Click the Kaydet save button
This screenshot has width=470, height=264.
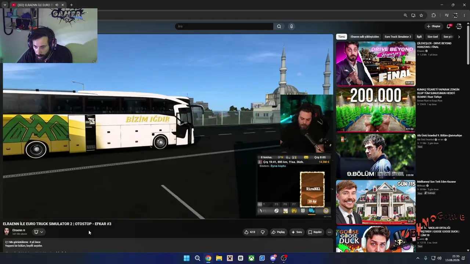tap(315, 232)
